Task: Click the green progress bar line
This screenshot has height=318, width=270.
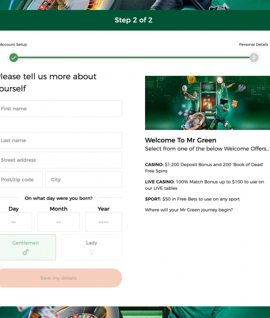Action: [134, 58]
